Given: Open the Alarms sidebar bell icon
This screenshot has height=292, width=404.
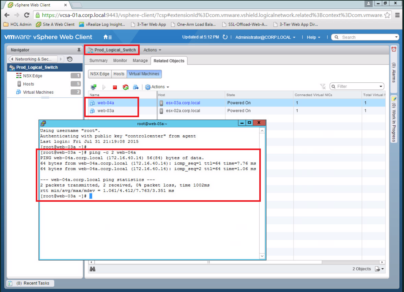Looking at the screenshot, I should (x=394, y=49).
